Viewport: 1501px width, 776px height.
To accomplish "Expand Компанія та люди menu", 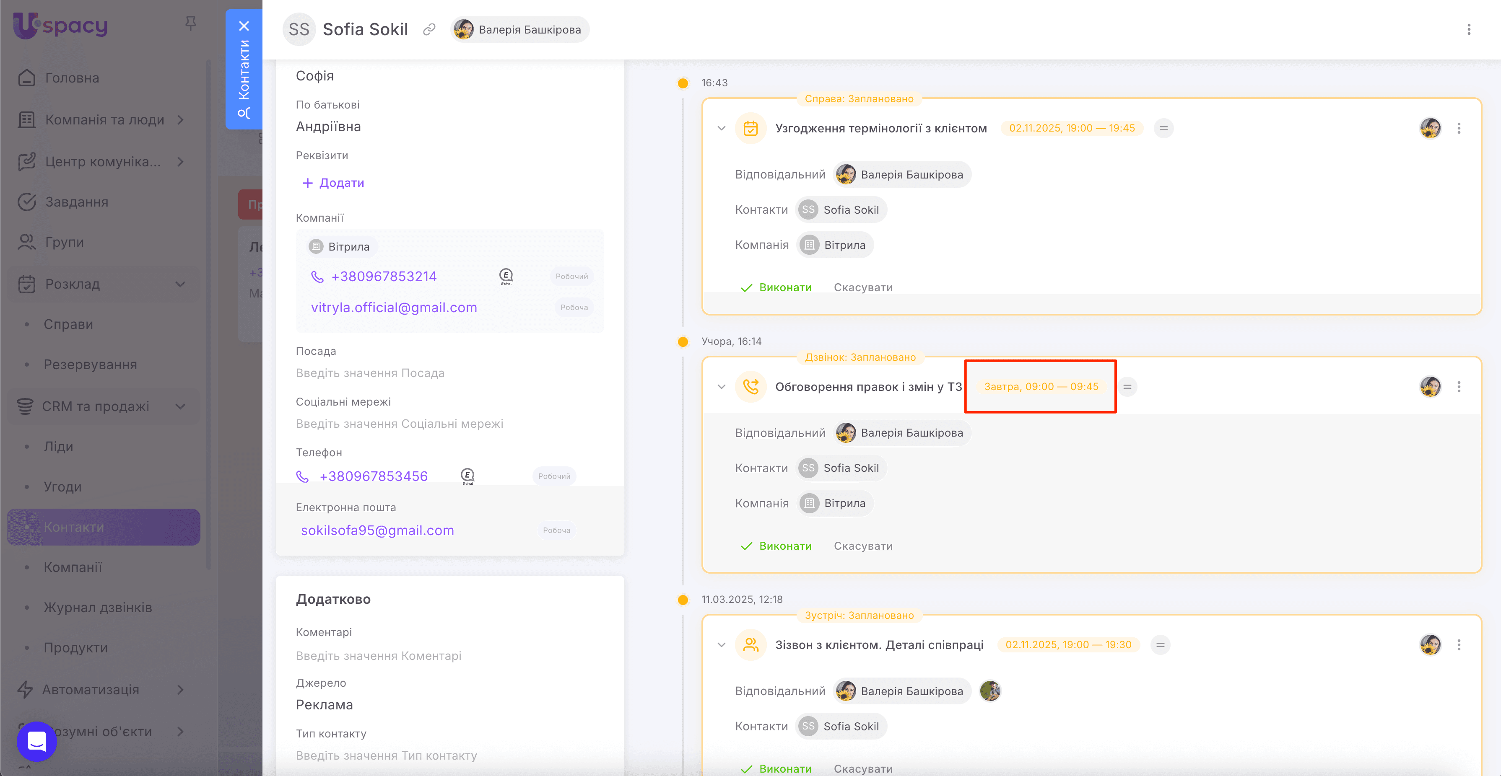I will (x=180, y=120).
